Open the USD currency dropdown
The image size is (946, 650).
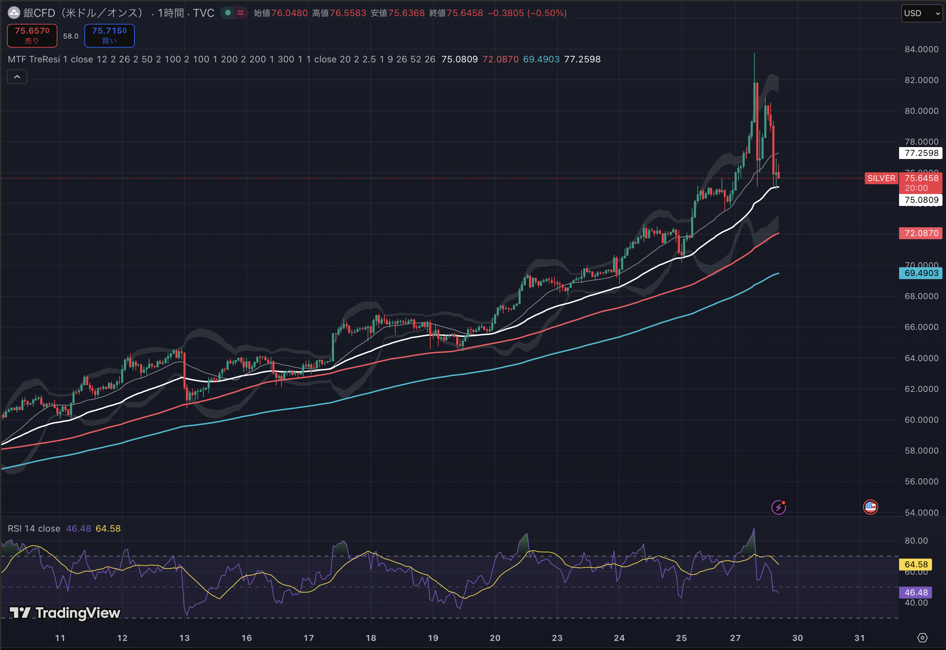coord(921,13)
